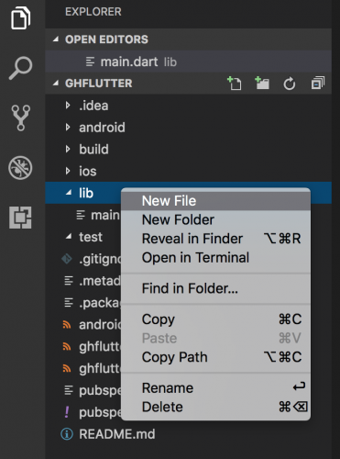Screen dimensions: 340x459
Task: Refresh the explorer file tree
Action: [x=290, y=84]
